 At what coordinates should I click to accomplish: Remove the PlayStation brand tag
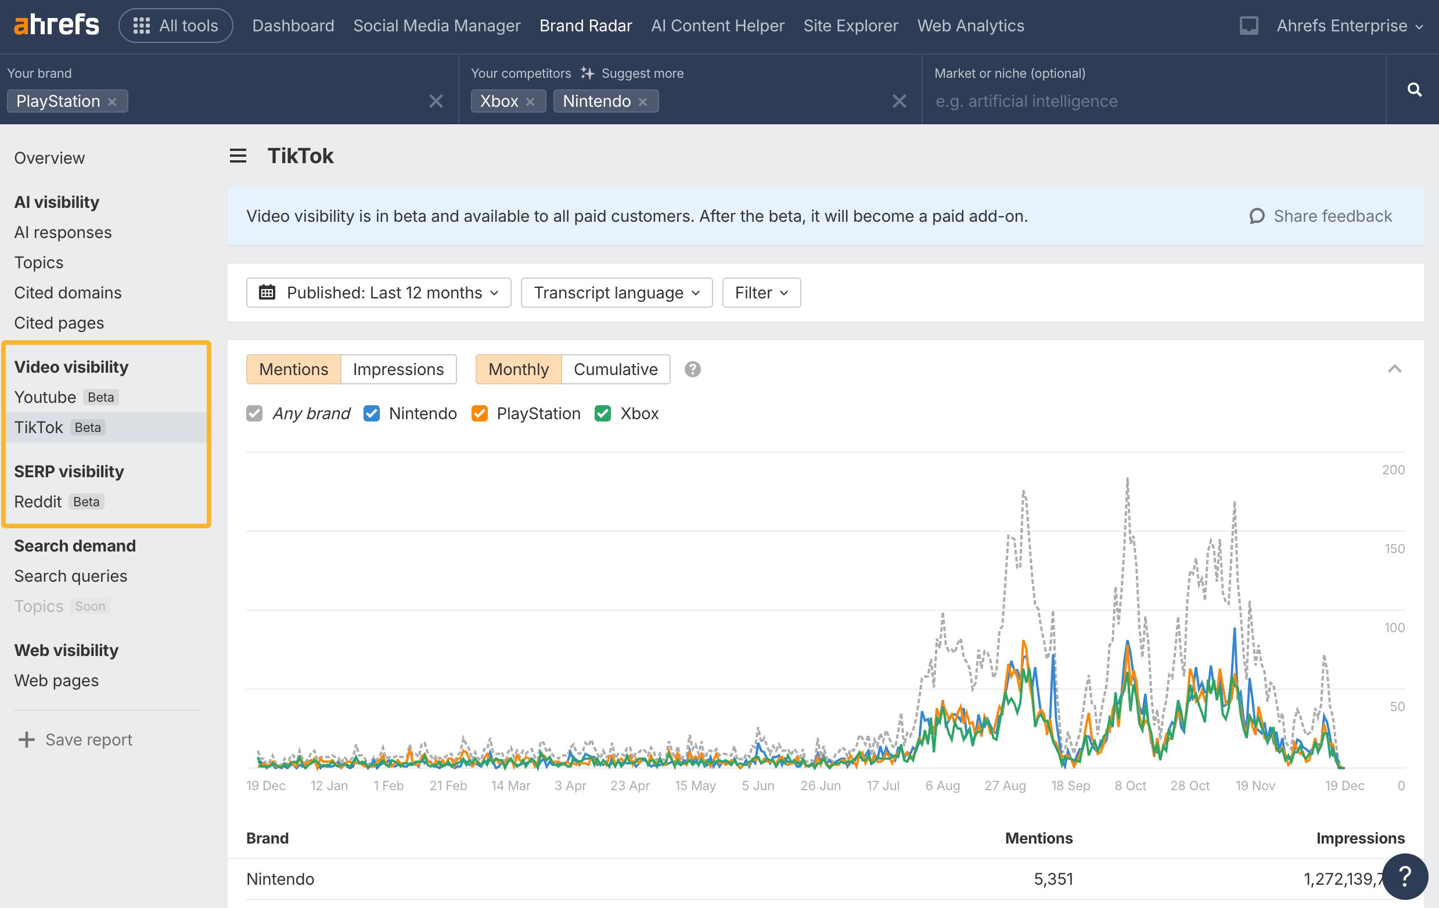111,102
